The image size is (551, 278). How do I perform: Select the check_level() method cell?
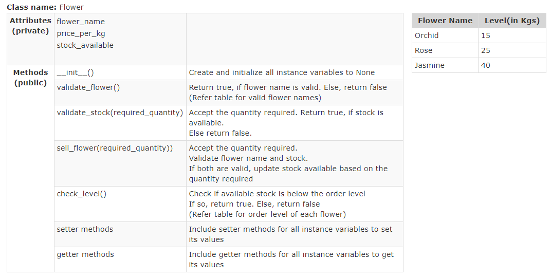coord(120,204)
